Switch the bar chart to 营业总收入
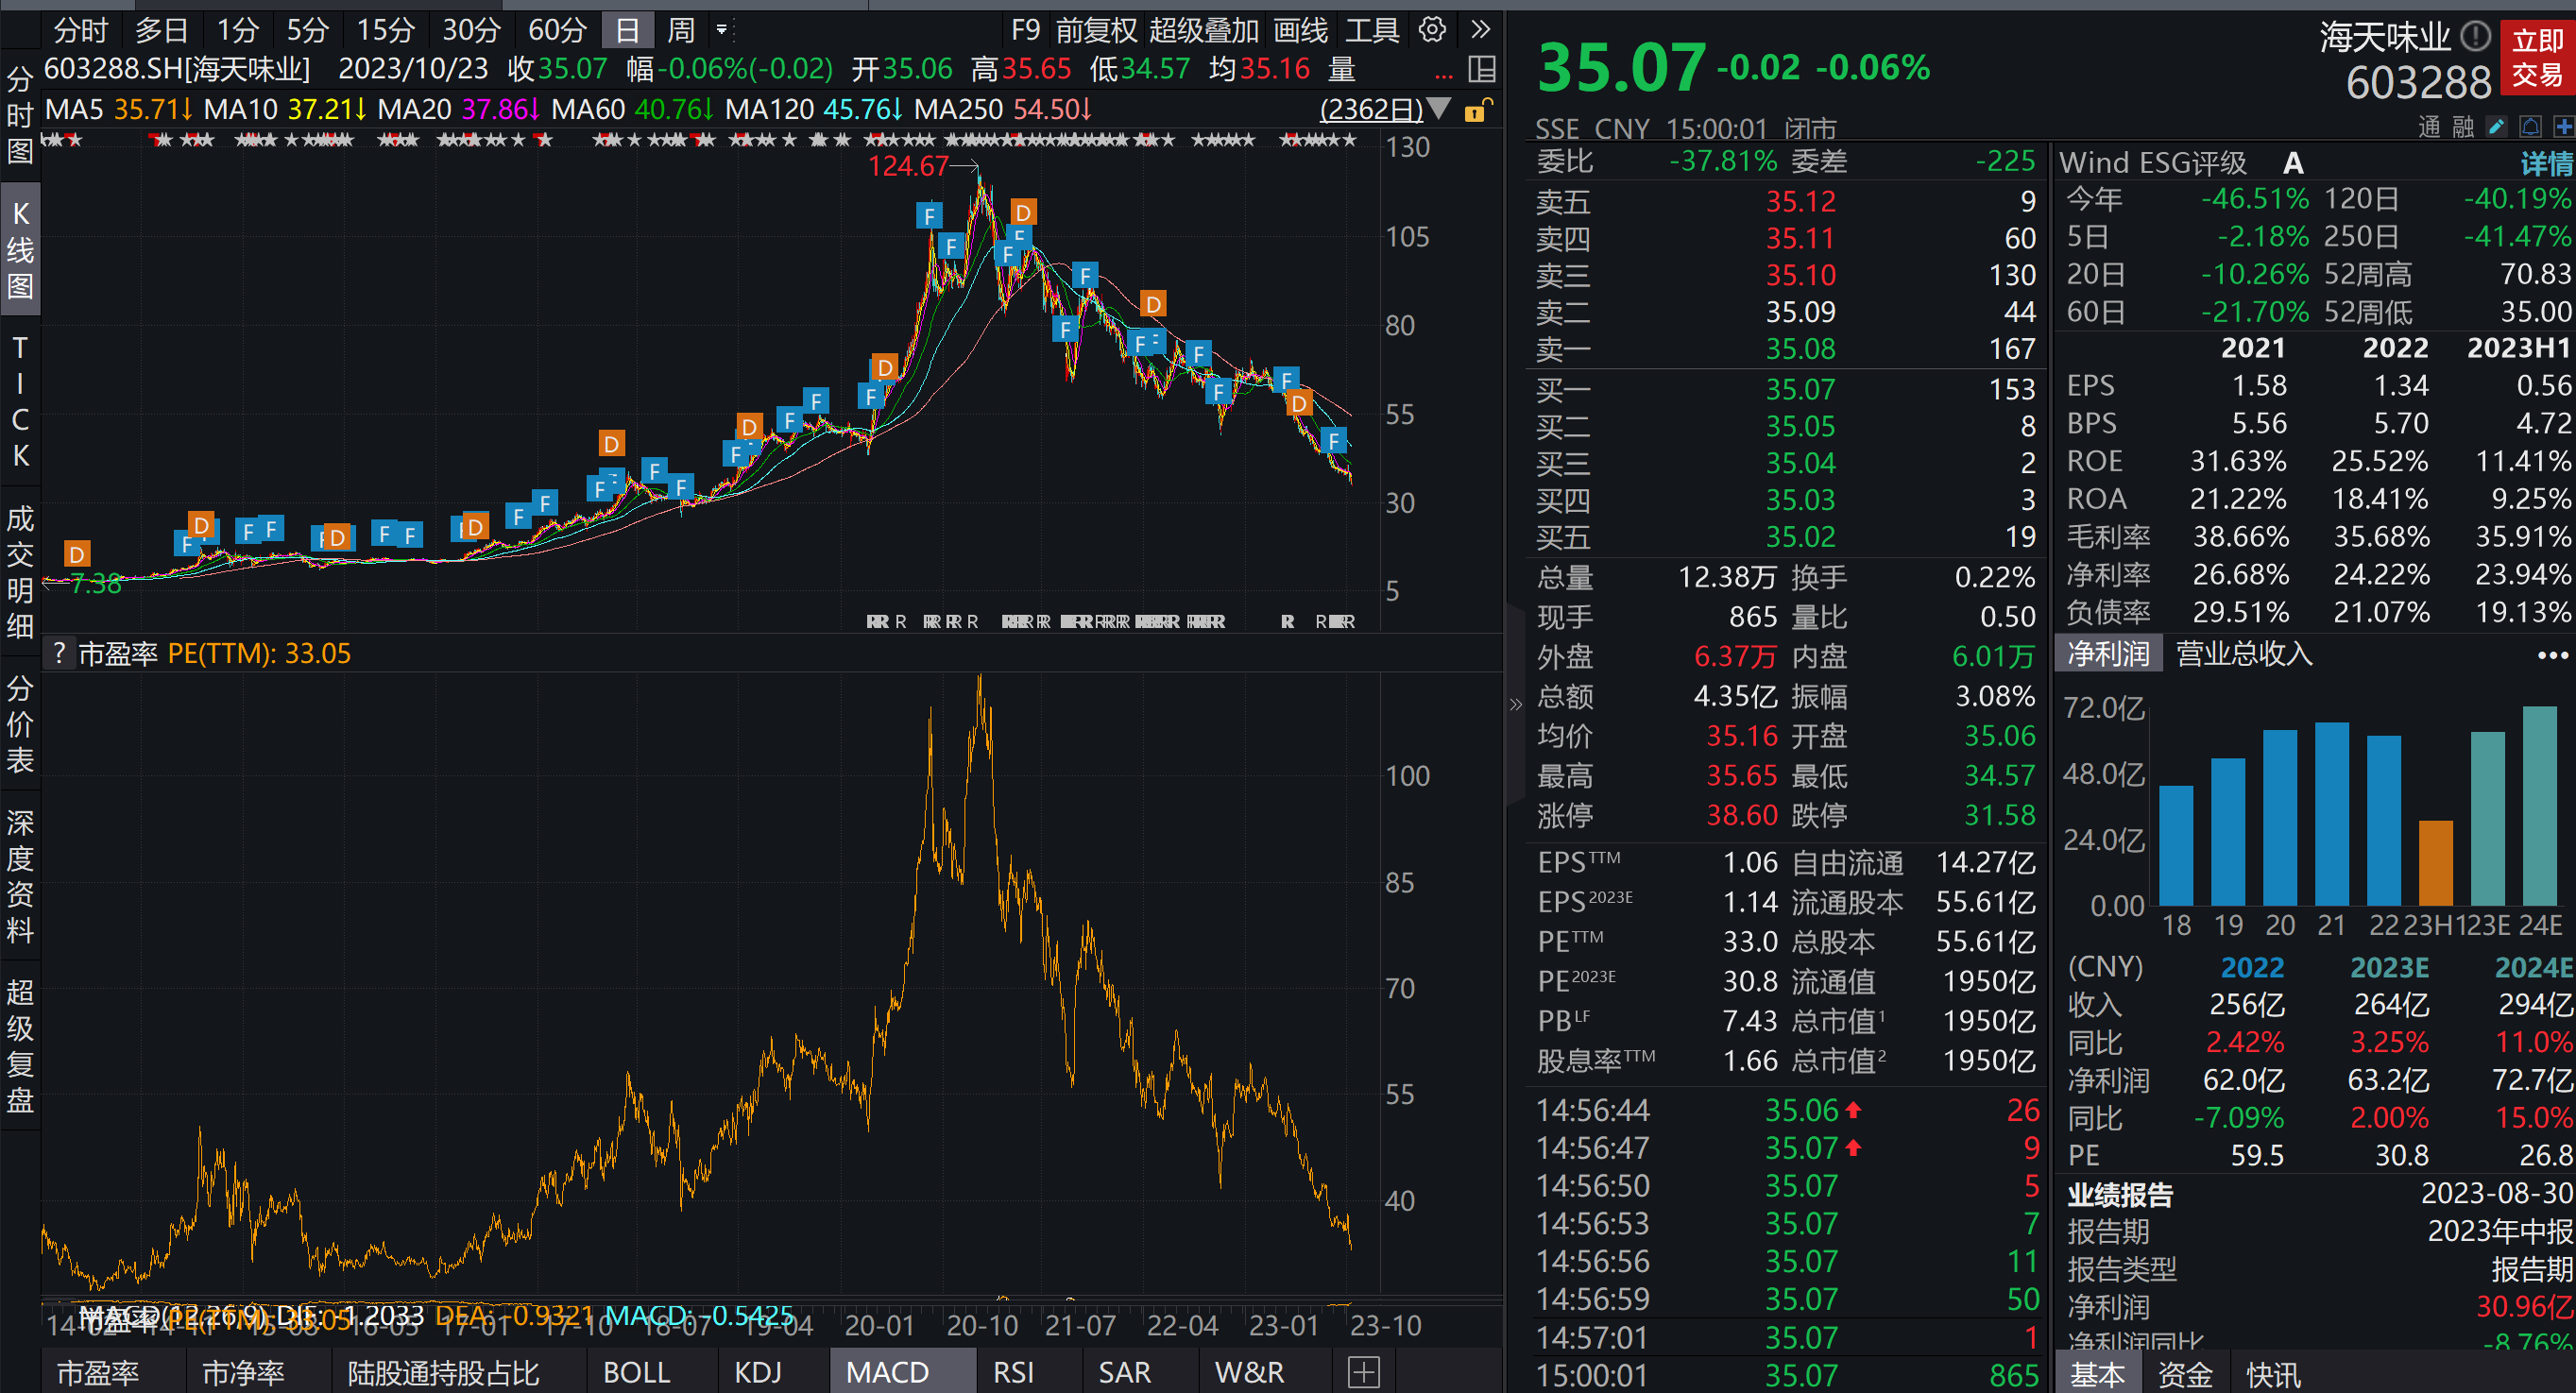 click(2245, 654)
